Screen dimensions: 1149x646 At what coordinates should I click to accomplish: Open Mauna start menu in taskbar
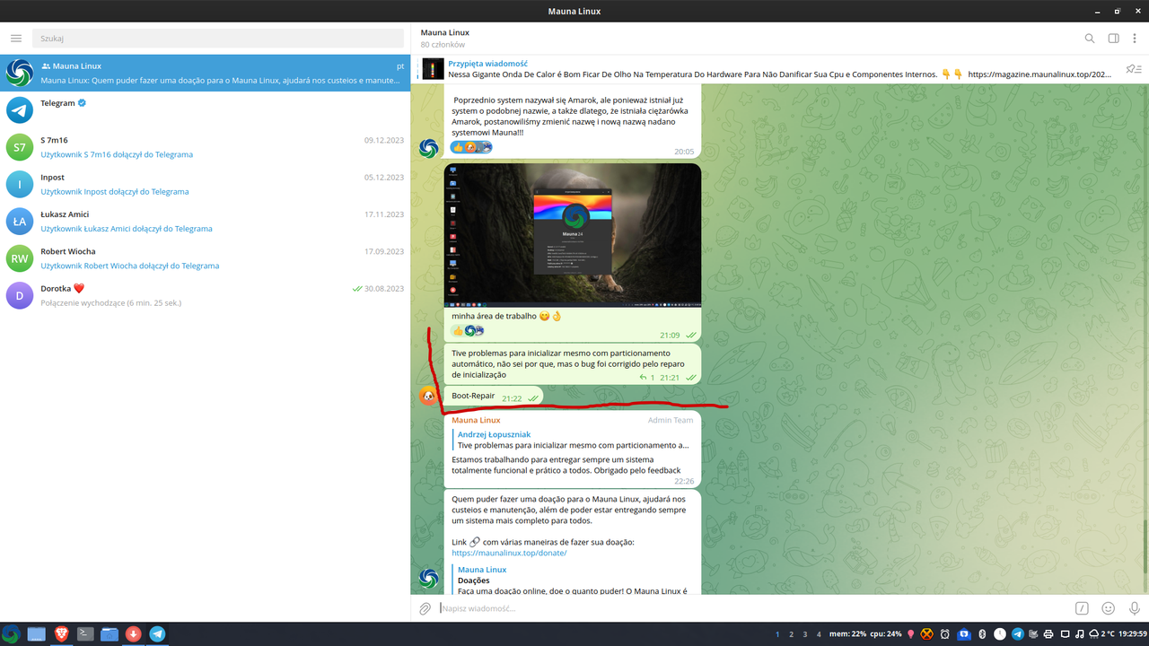click(11, 634)
